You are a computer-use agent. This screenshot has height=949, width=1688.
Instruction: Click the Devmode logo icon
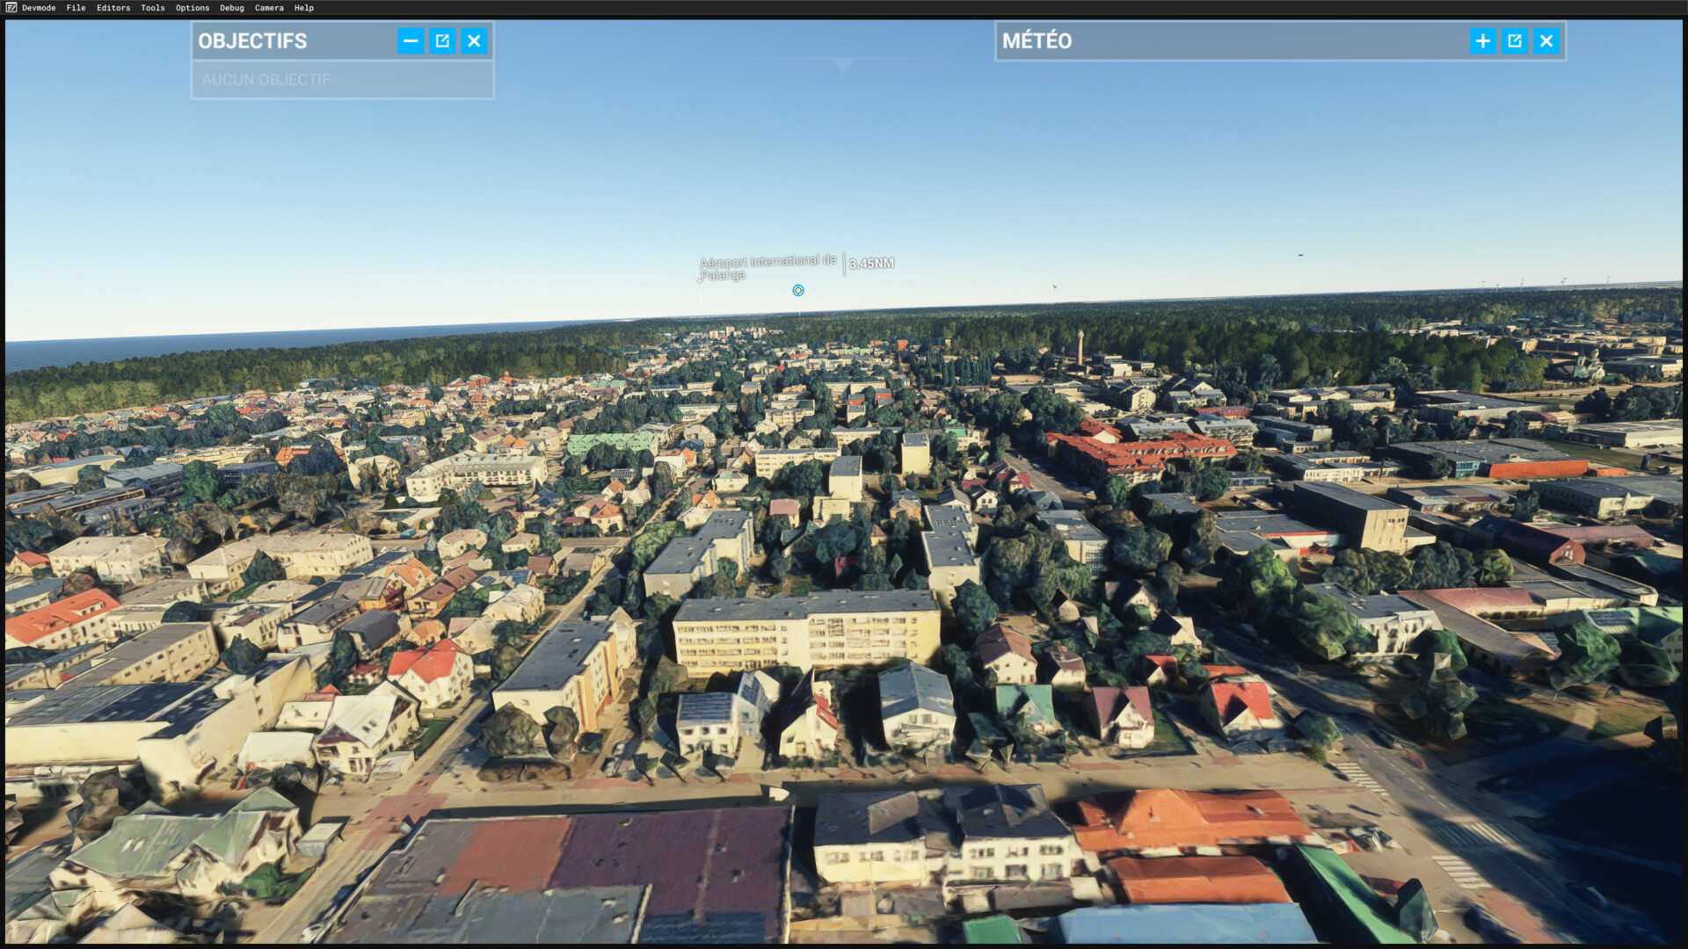11,8
